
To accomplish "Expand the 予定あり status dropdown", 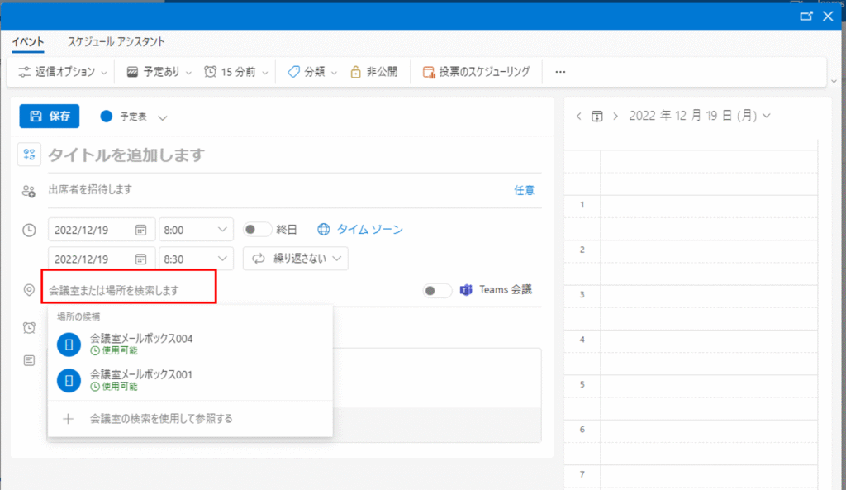I will 159,72.
